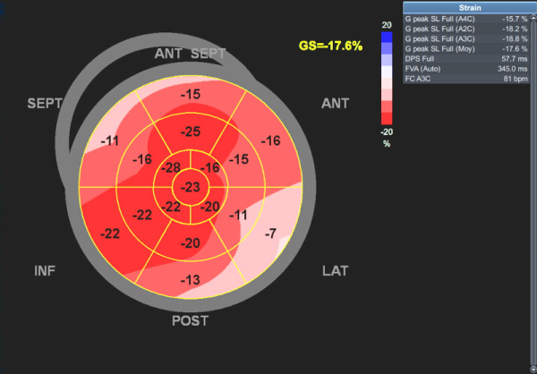
Task: Click the INF wall label
Action: 47,269
